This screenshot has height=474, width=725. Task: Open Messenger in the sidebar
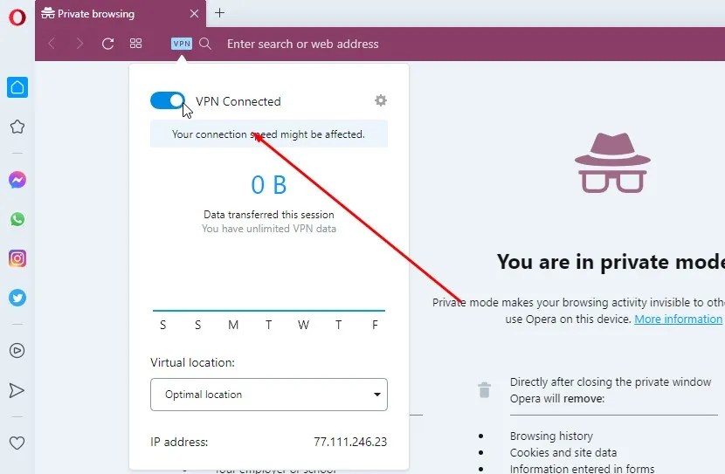17,180
